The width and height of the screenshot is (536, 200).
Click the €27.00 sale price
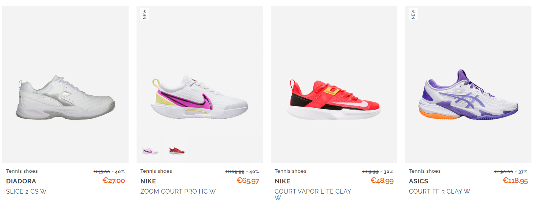[114, 181]
